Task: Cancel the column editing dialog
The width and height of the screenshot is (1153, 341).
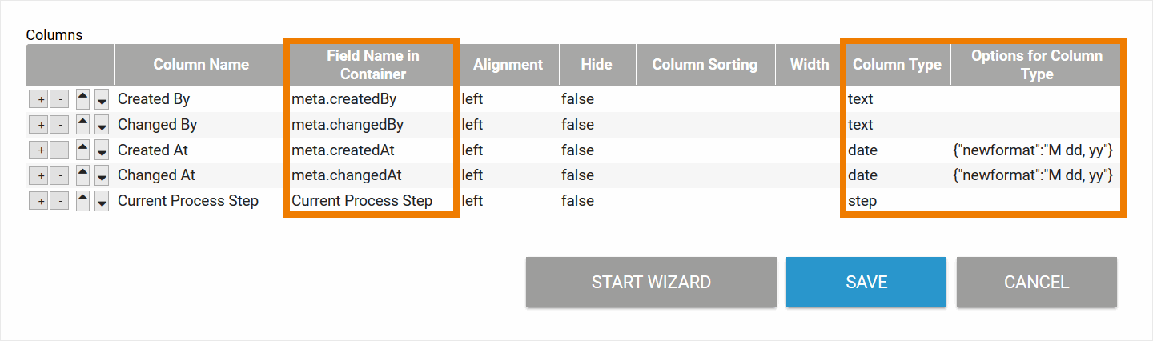Action: (x=1036, y=282)
